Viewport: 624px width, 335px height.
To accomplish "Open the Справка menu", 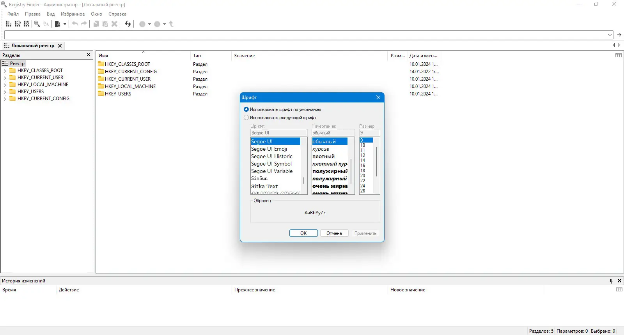I will click(117, 14).
